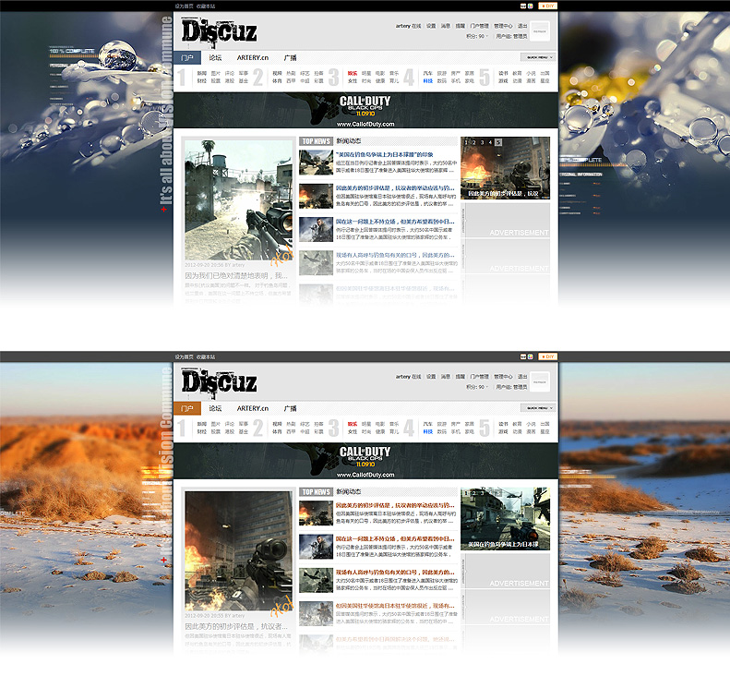
Task: Open the first news headline starting "美国在钓鱼岛" on the blue-theme page
Action: (385, 154)
